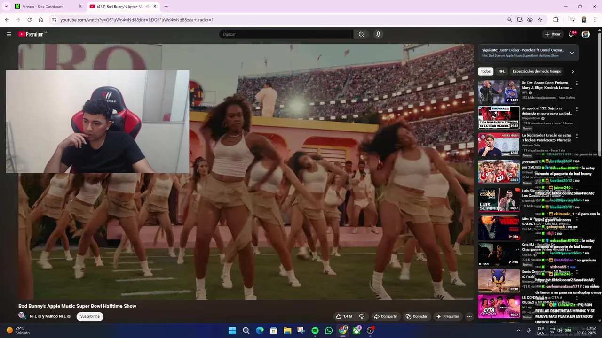Click the Chrome address bar URL
The image size is (602, 338).
pos(136,20)
